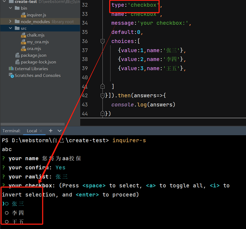Click the value:3 entry named 王五
246x229 pixels.
point(151,68)
